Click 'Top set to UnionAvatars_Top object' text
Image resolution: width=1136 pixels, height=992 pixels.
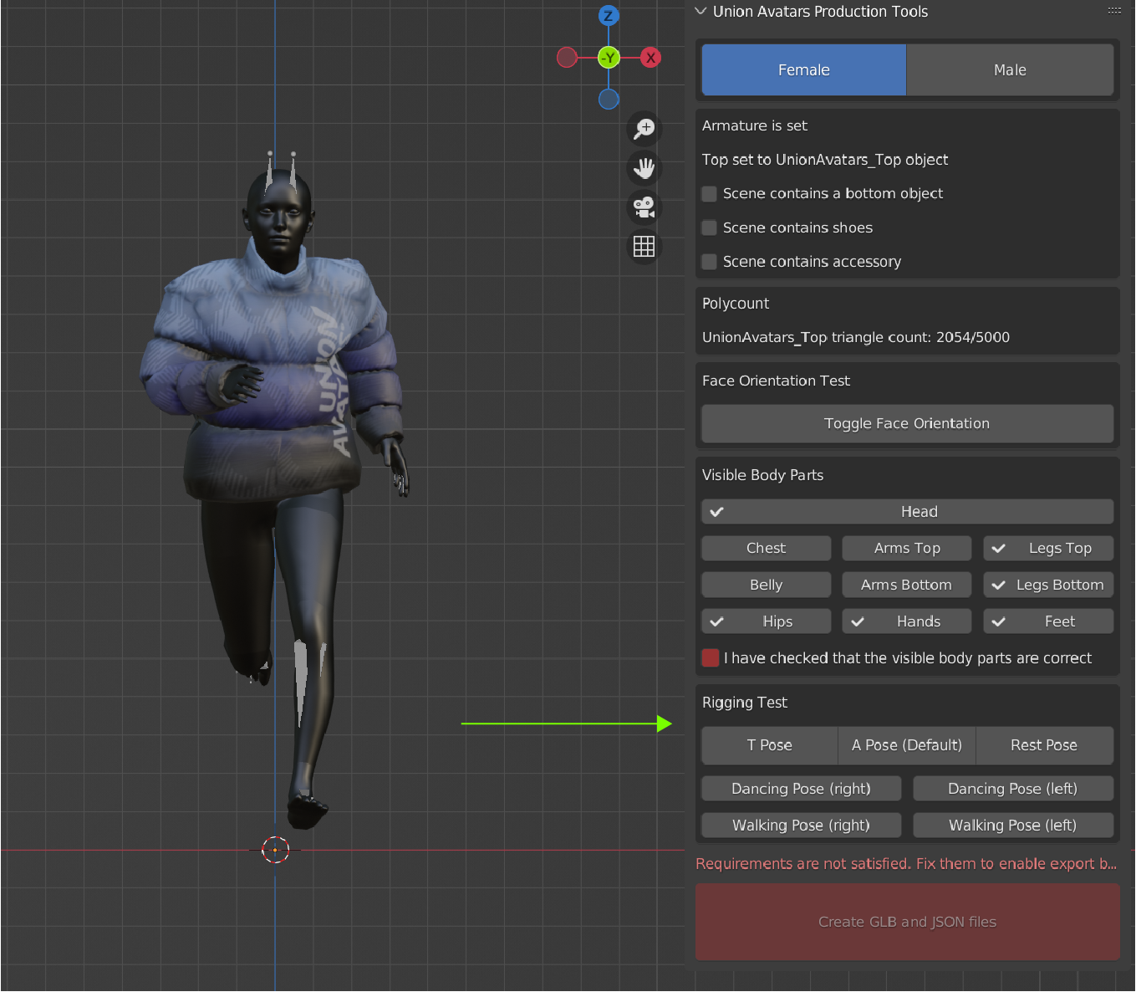[x=825, y=161]
